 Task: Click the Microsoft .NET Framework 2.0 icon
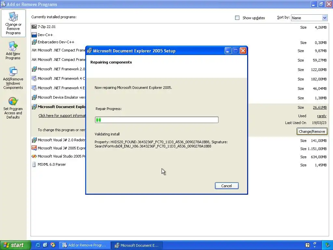[x=34, y=69]
